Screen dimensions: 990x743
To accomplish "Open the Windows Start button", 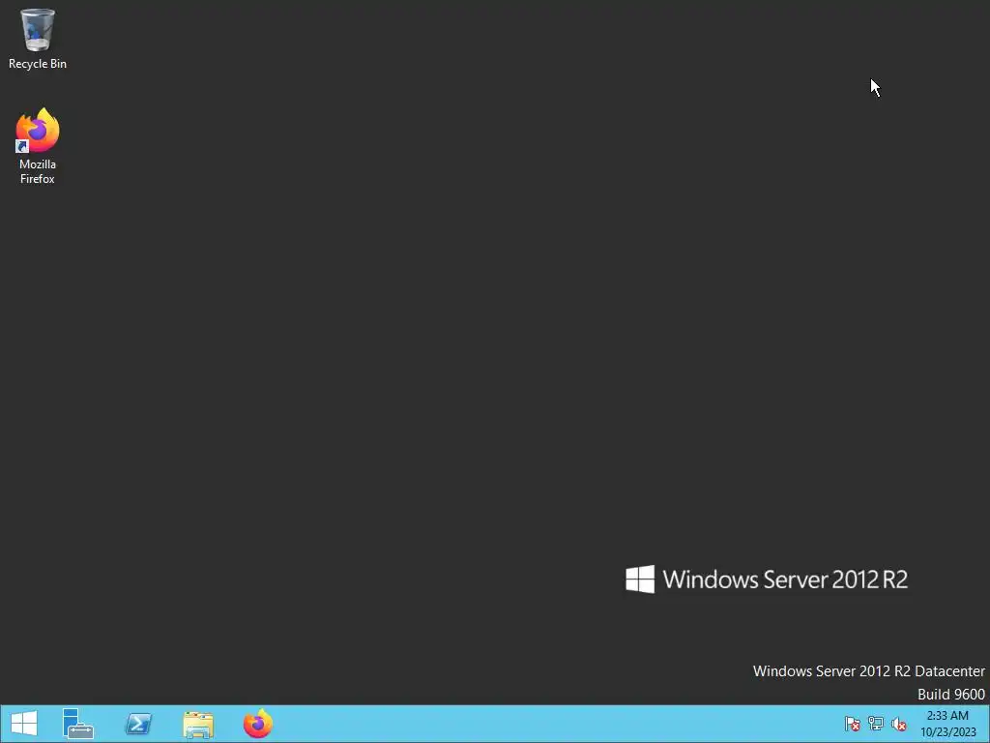I will [x=24, y=724].
